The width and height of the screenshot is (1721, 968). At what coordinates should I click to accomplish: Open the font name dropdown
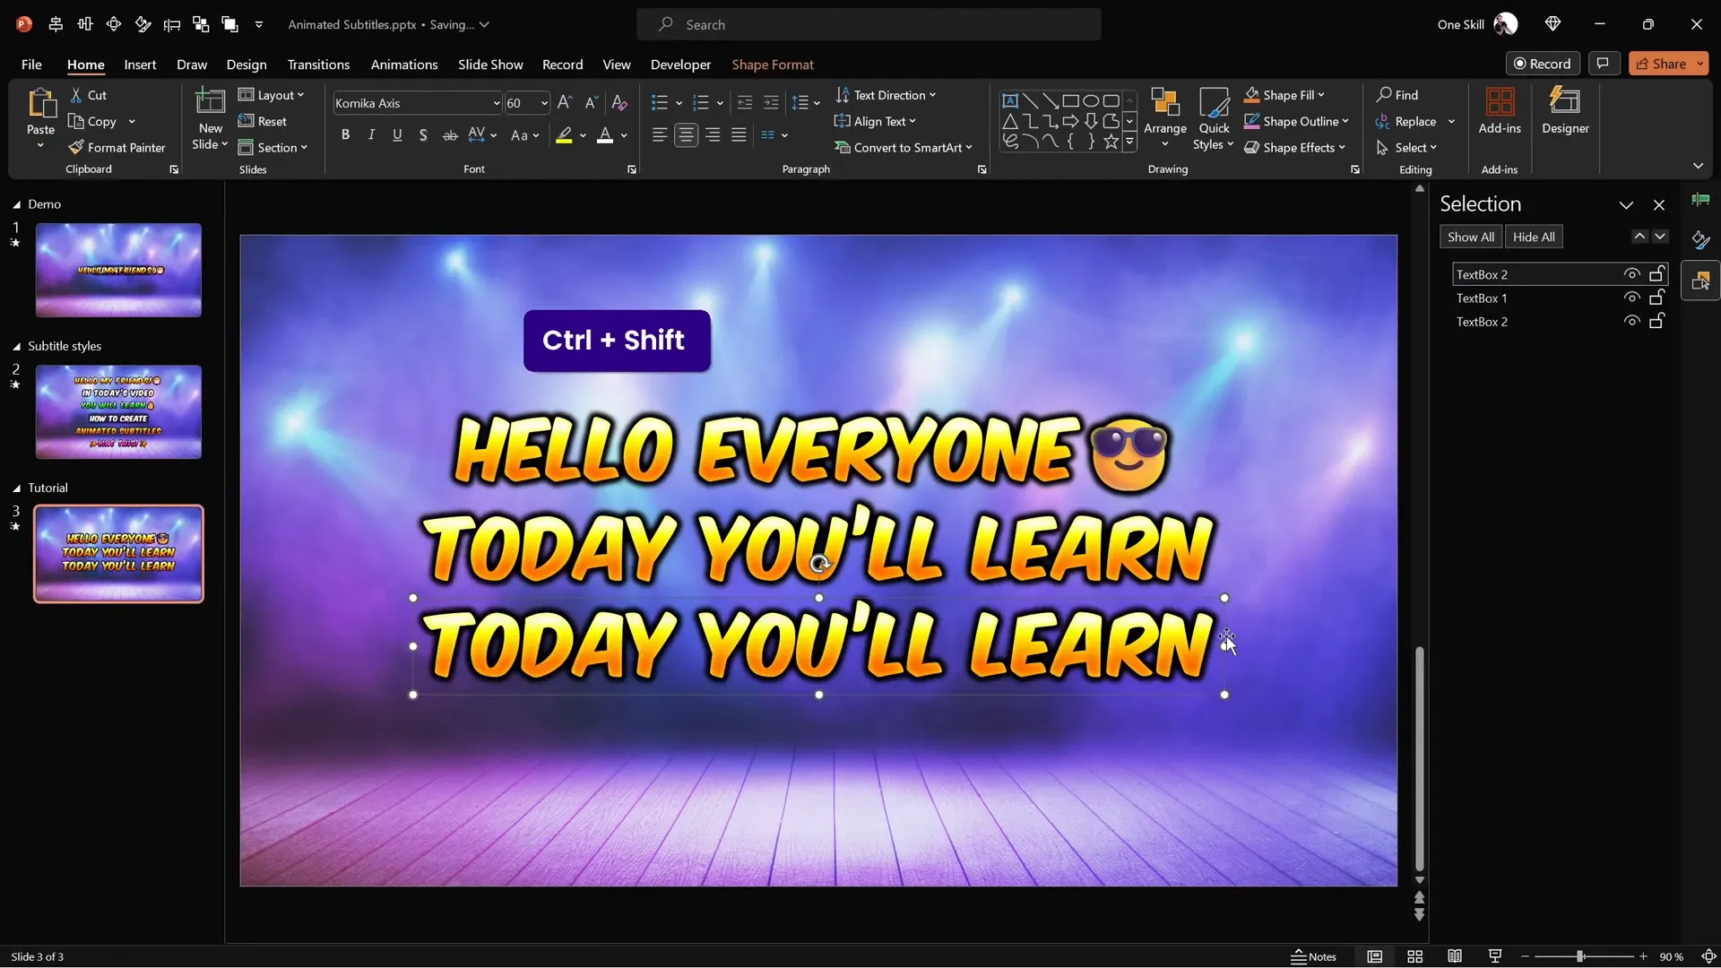(x=496, y=103)
